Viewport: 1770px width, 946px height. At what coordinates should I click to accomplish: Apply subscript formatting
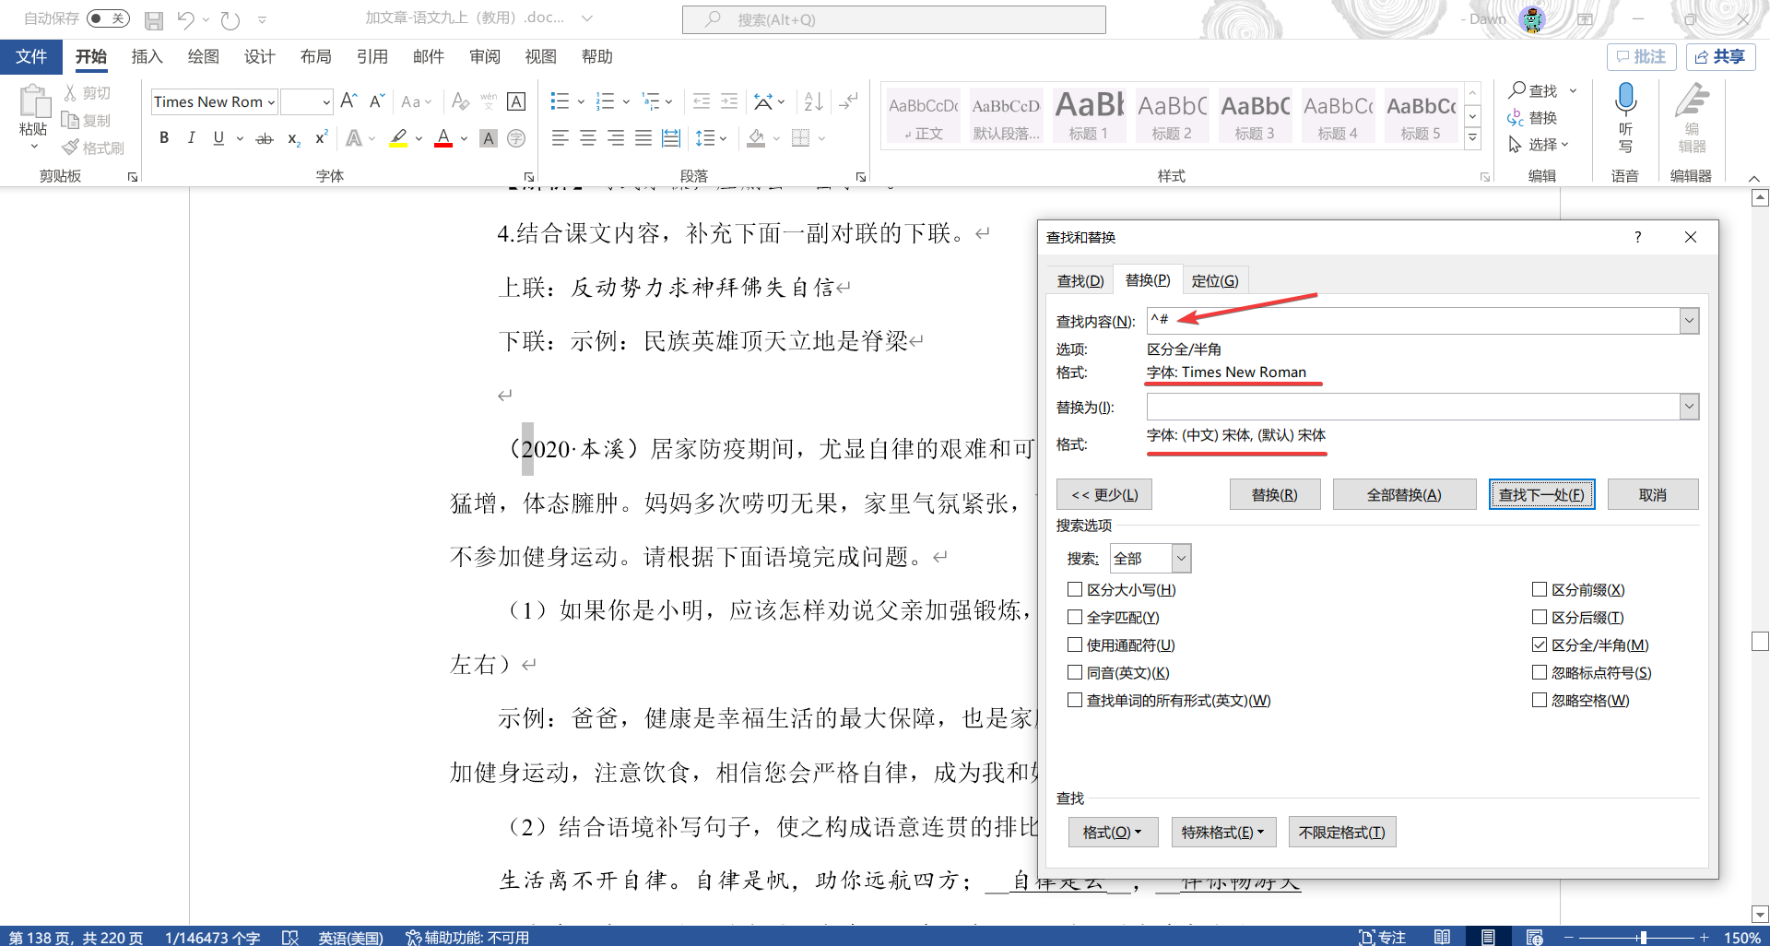pos(293,138)
